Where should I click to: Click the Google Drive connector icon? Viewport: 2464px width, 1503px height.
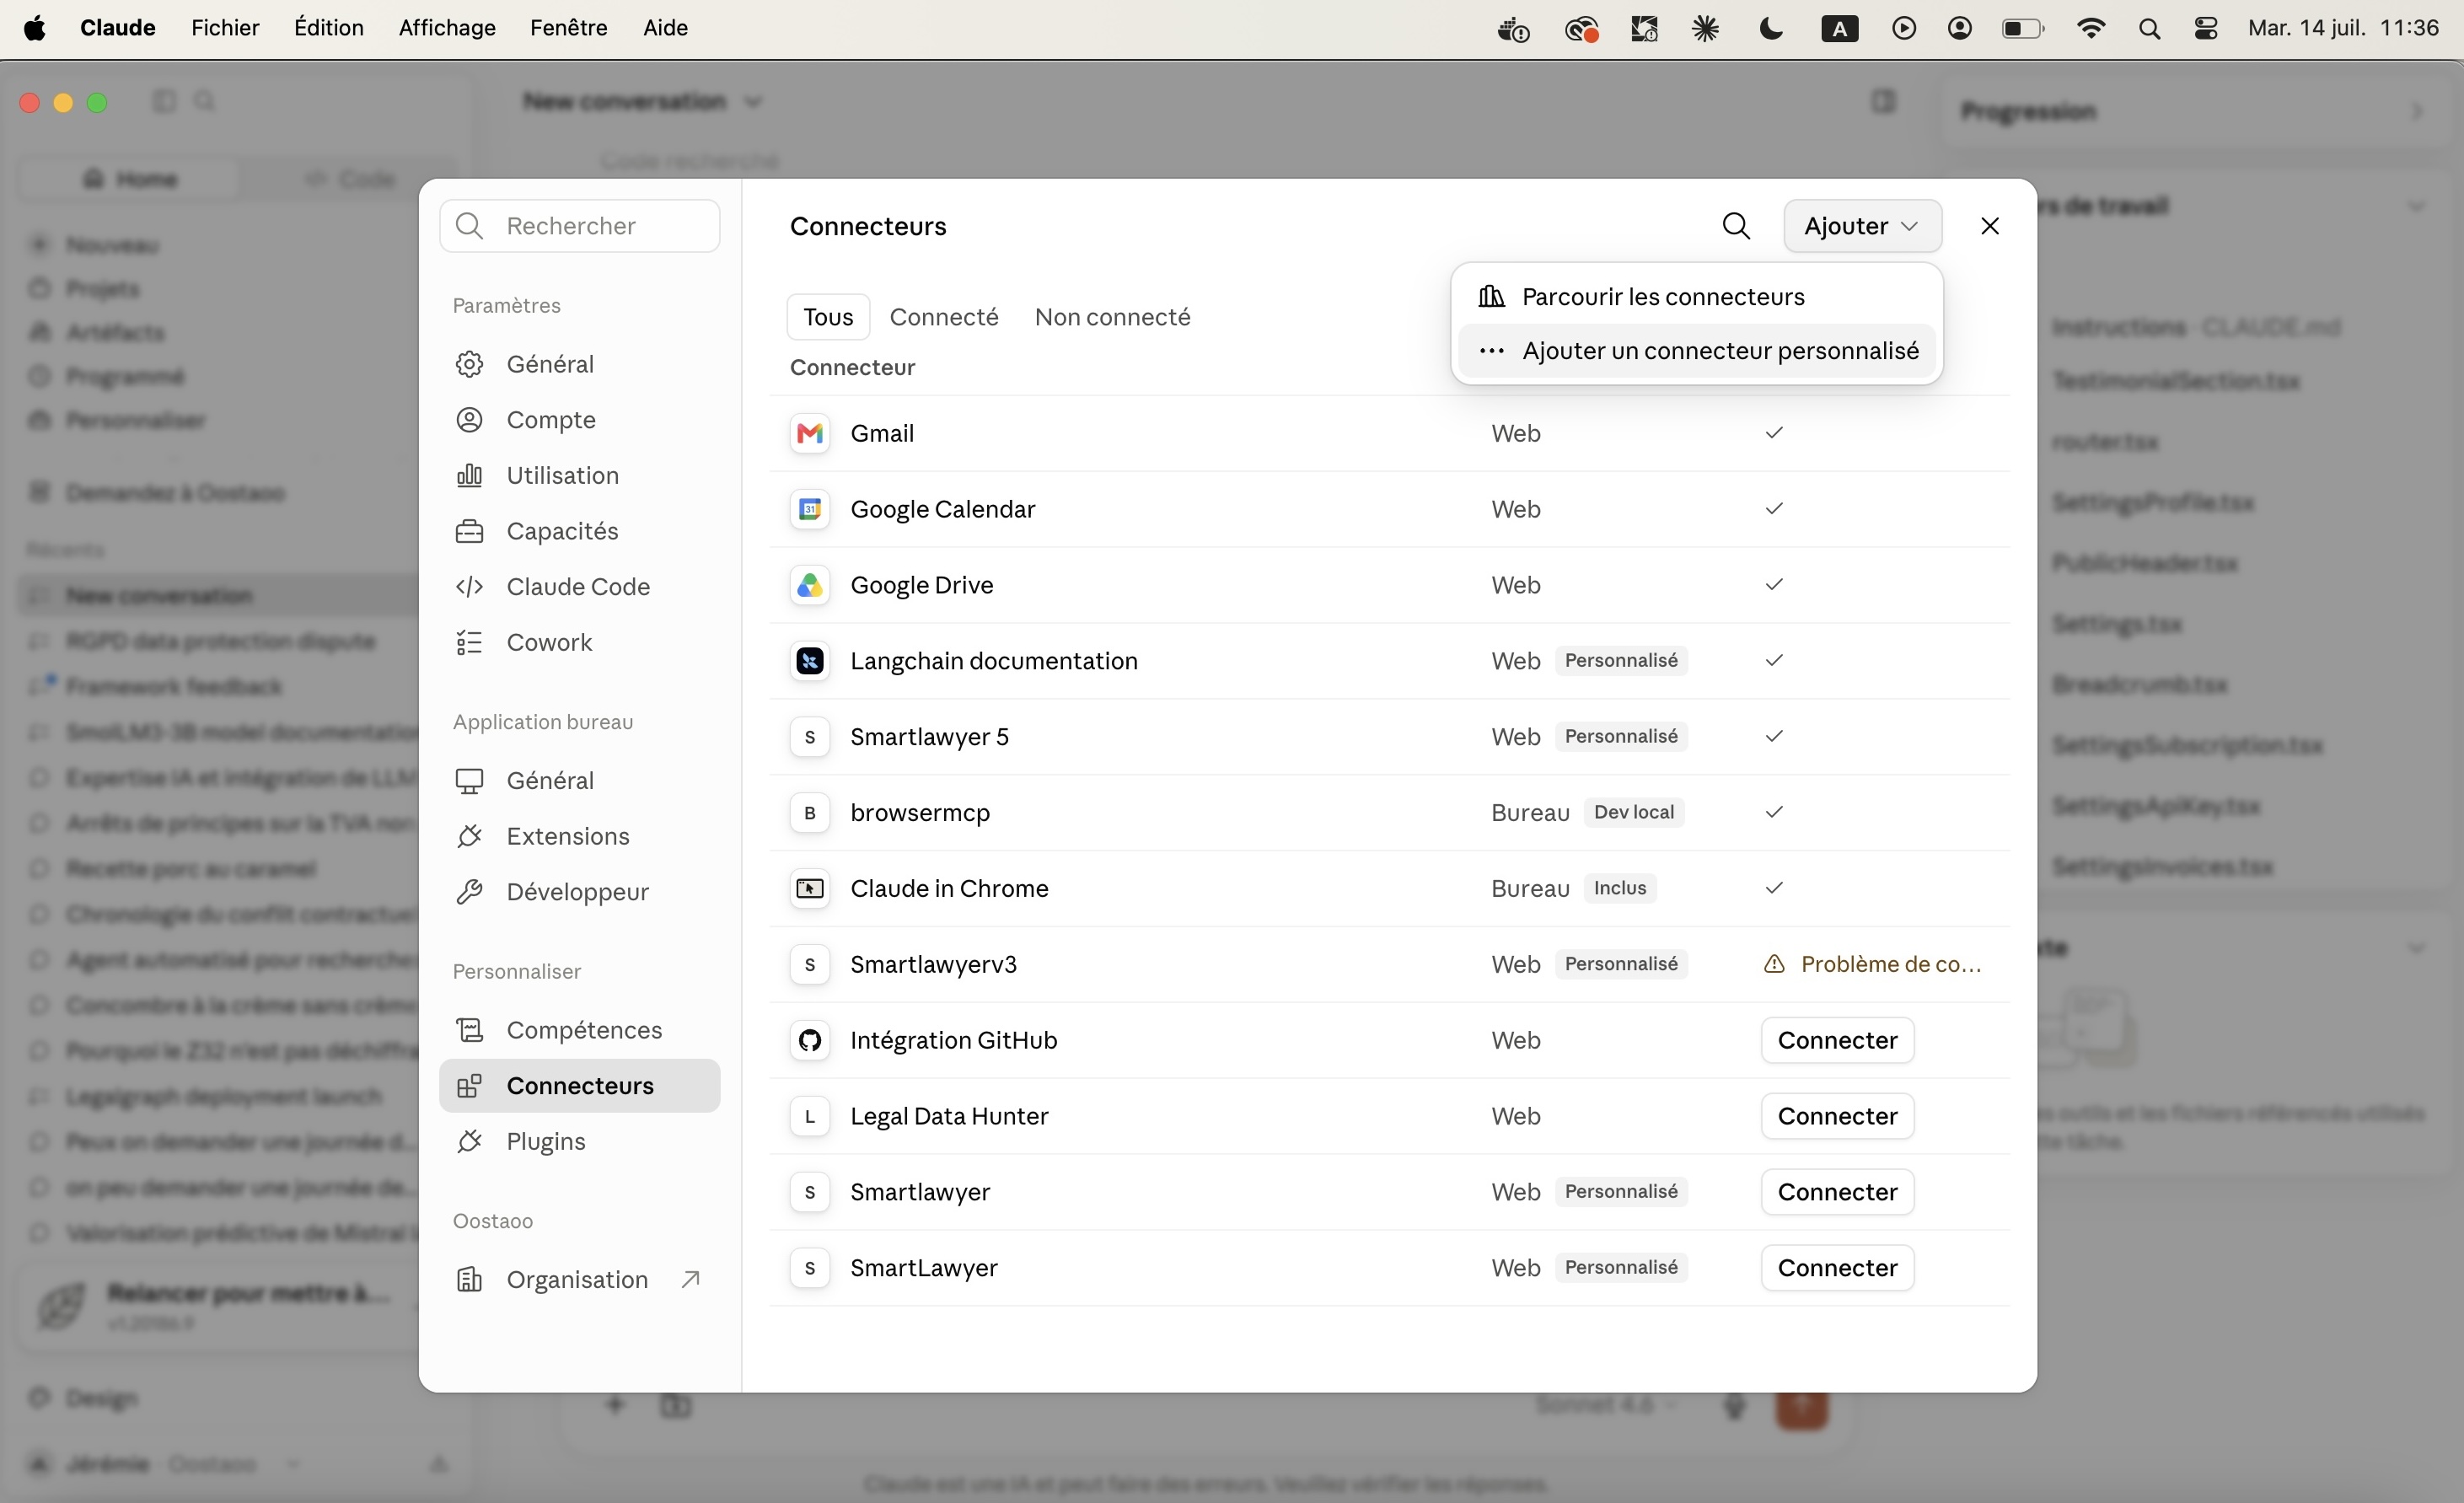[810, 585]
